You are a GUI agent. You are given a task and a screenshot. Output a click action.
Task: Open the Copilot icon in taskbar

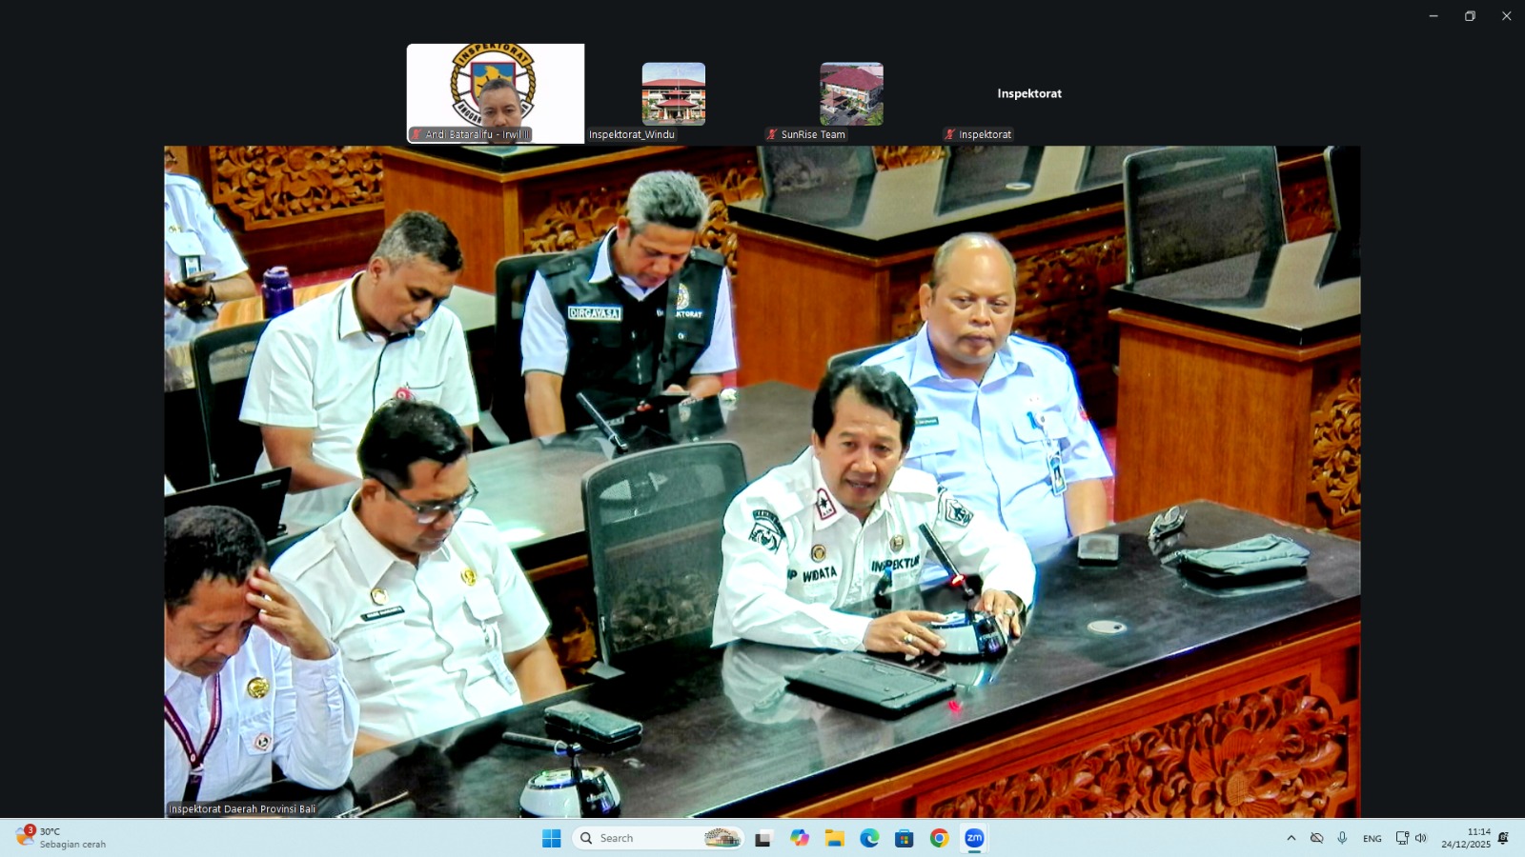(x=799, y=838)
